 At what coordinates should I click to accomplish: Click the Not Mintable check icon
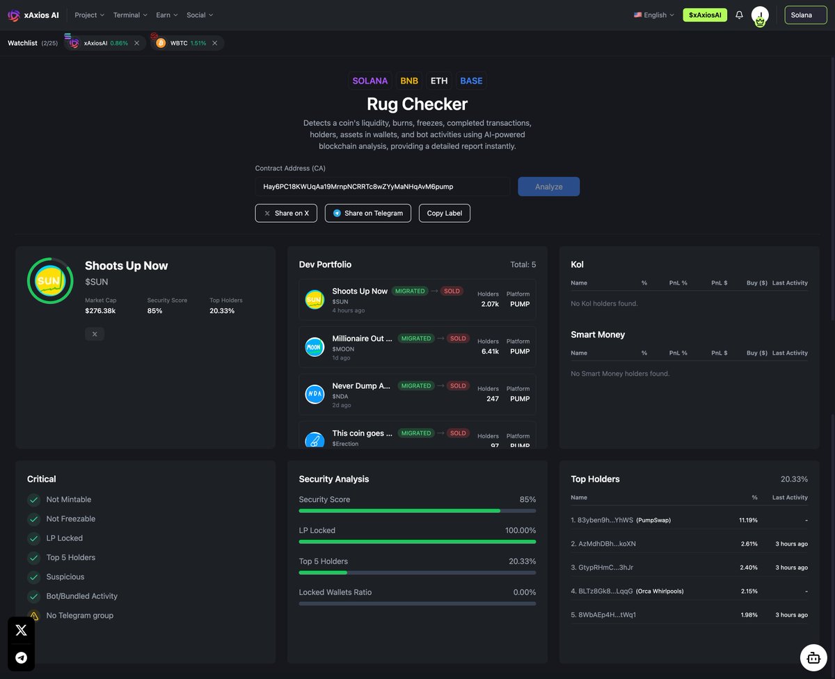pyautogui.click(x=33, y=500)
